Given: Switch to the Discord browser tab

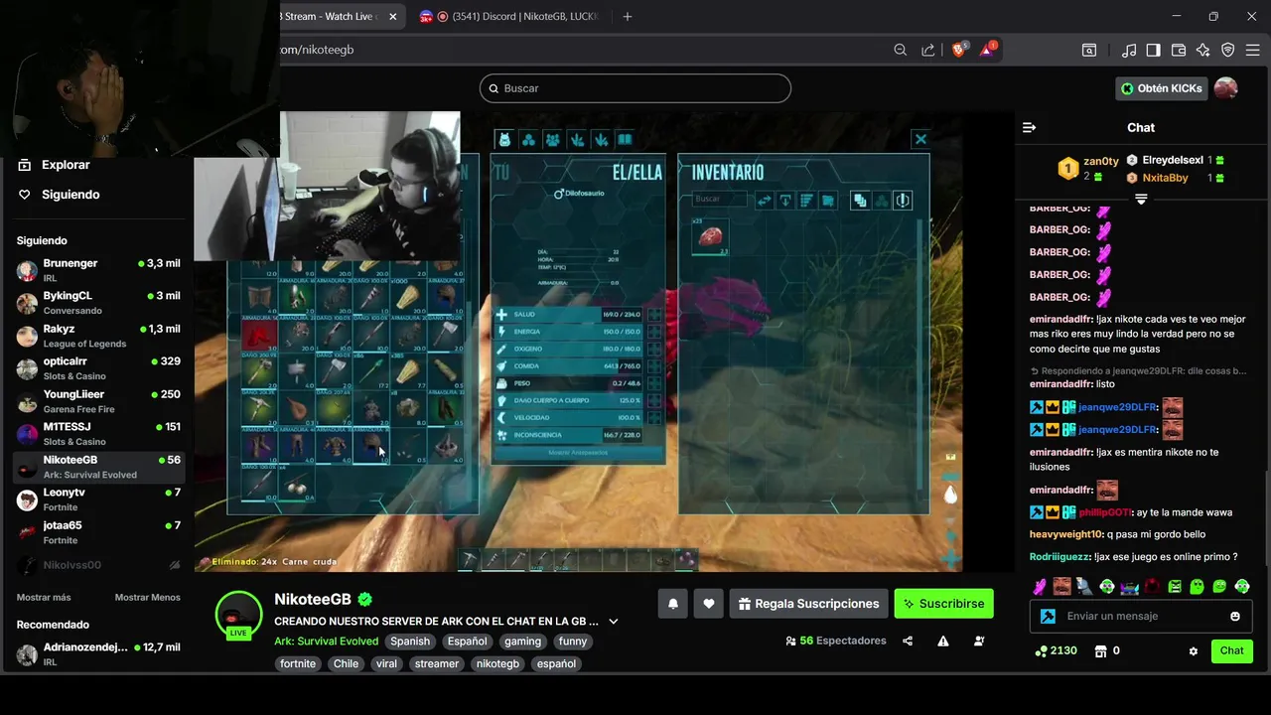Looking at the screenshot, I should tap(512, 17).
